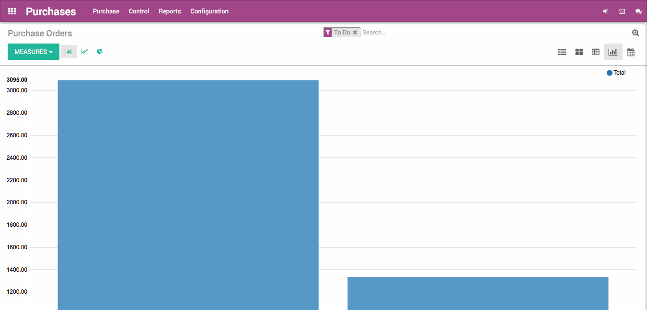Open the Reports menu
Image resolution: width=647 pixels, height=310 pixels.
170,11
